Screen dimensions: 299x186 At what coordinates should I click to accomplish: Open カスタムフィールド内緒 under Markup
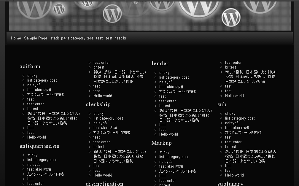pyautogui.click(x=177, y=171)
